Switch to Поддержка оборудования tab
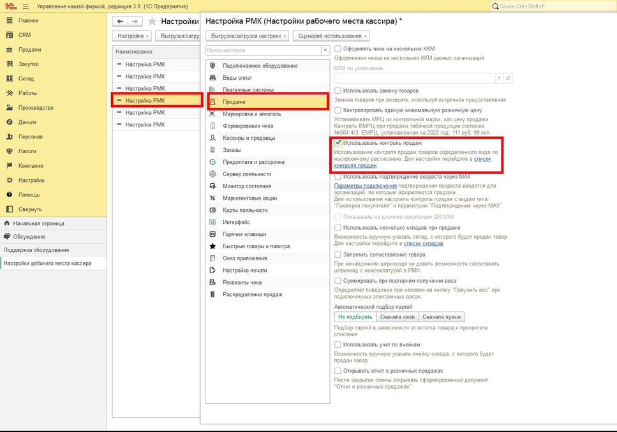 [53, 250]
